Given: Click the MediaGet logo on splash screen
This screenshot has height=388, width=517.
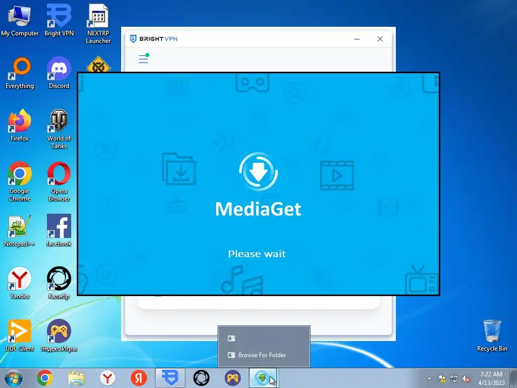Looking at the screenshot, I should click(x=258, y=172).
